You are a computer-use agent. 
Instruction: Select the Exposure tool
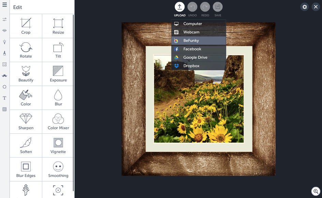tap(58, 74)
